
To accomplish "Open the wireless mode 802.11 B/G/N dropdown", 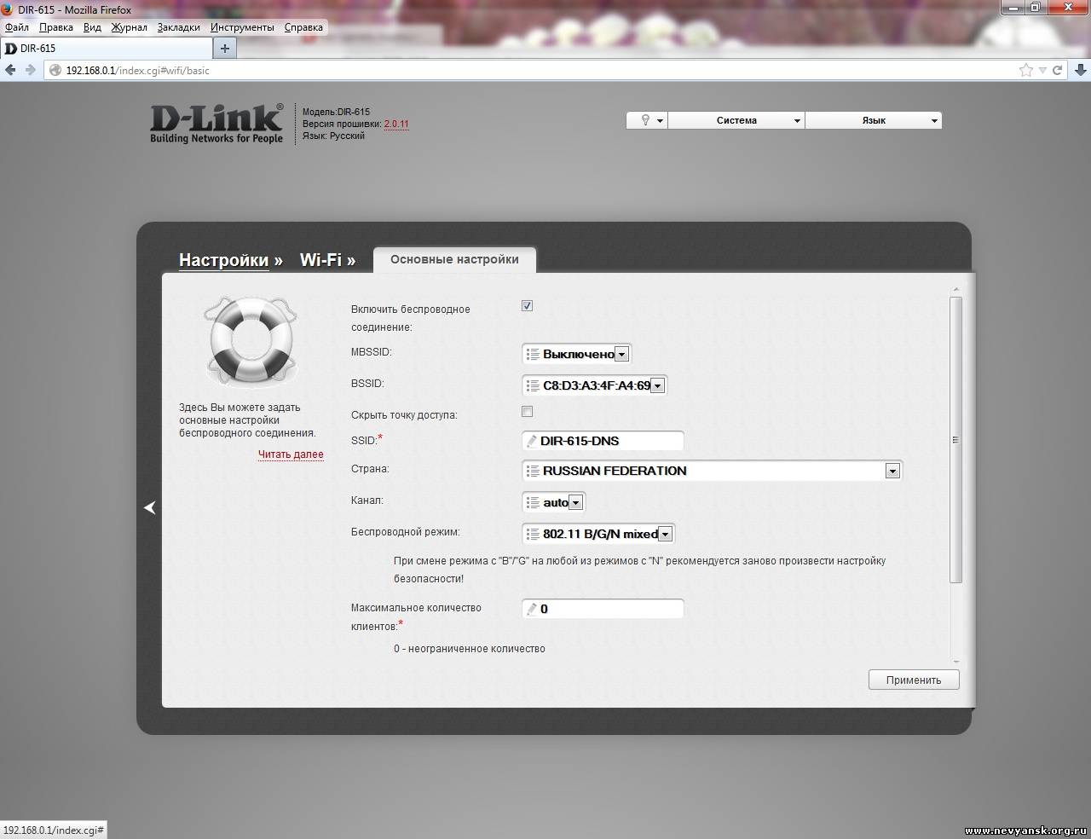I will pos(598,534).
